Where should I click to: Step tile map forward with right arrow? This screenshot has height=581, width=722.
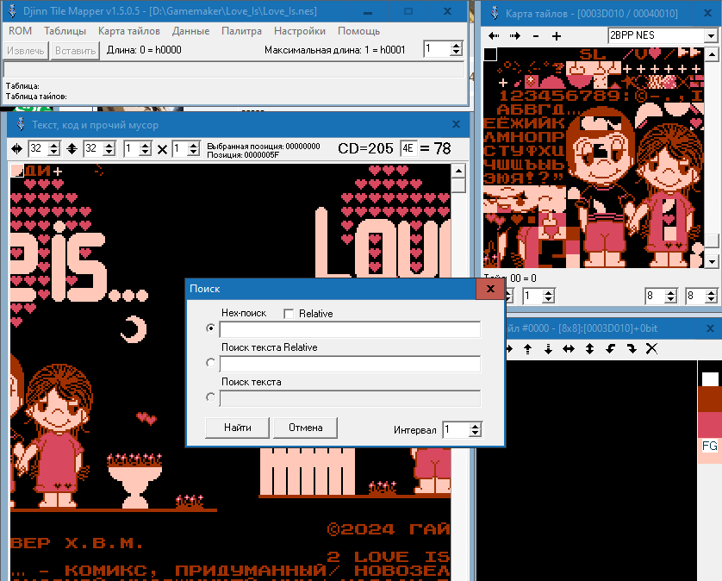tap(515, 36)
